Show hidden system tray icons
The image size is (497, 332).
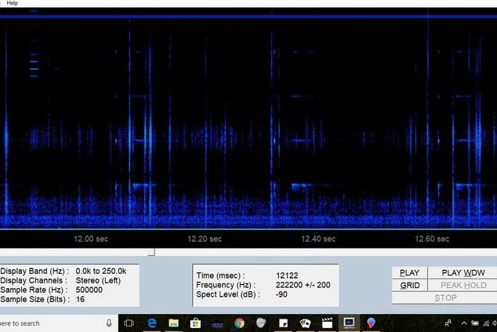464,323
